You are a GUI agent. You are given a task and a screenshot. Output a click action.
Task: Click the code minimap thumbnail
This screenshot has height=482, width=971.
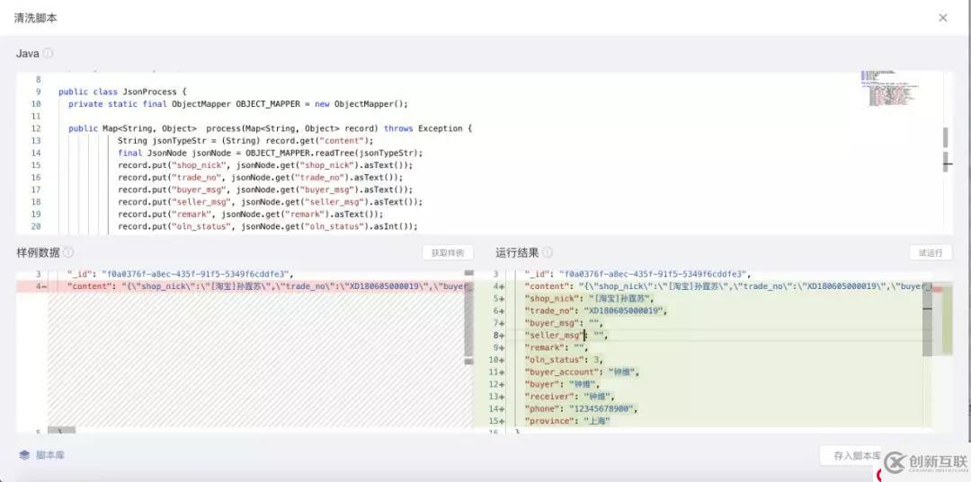coord(889,88)
